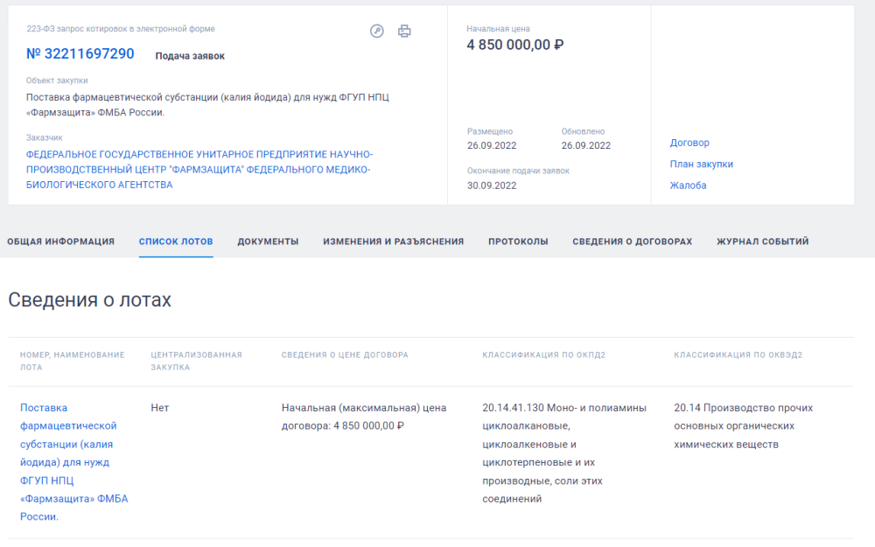Click the Сведения о лотах heading
Viewport: 875px width, 547px height.
pyautogui.click(x=89, y=300)
